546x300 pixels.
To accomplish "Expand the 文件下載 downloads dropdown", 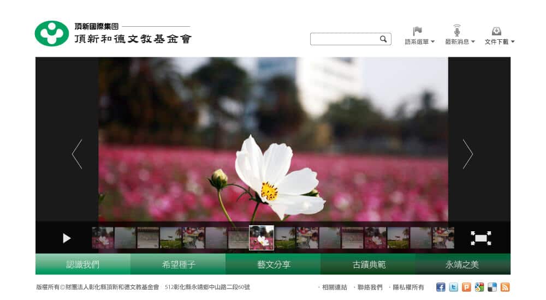I will click(499, 41).
